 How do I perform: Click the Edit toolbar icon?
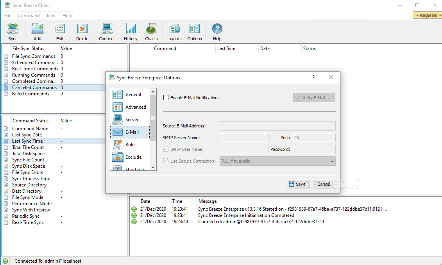click(x=60, y=29)
